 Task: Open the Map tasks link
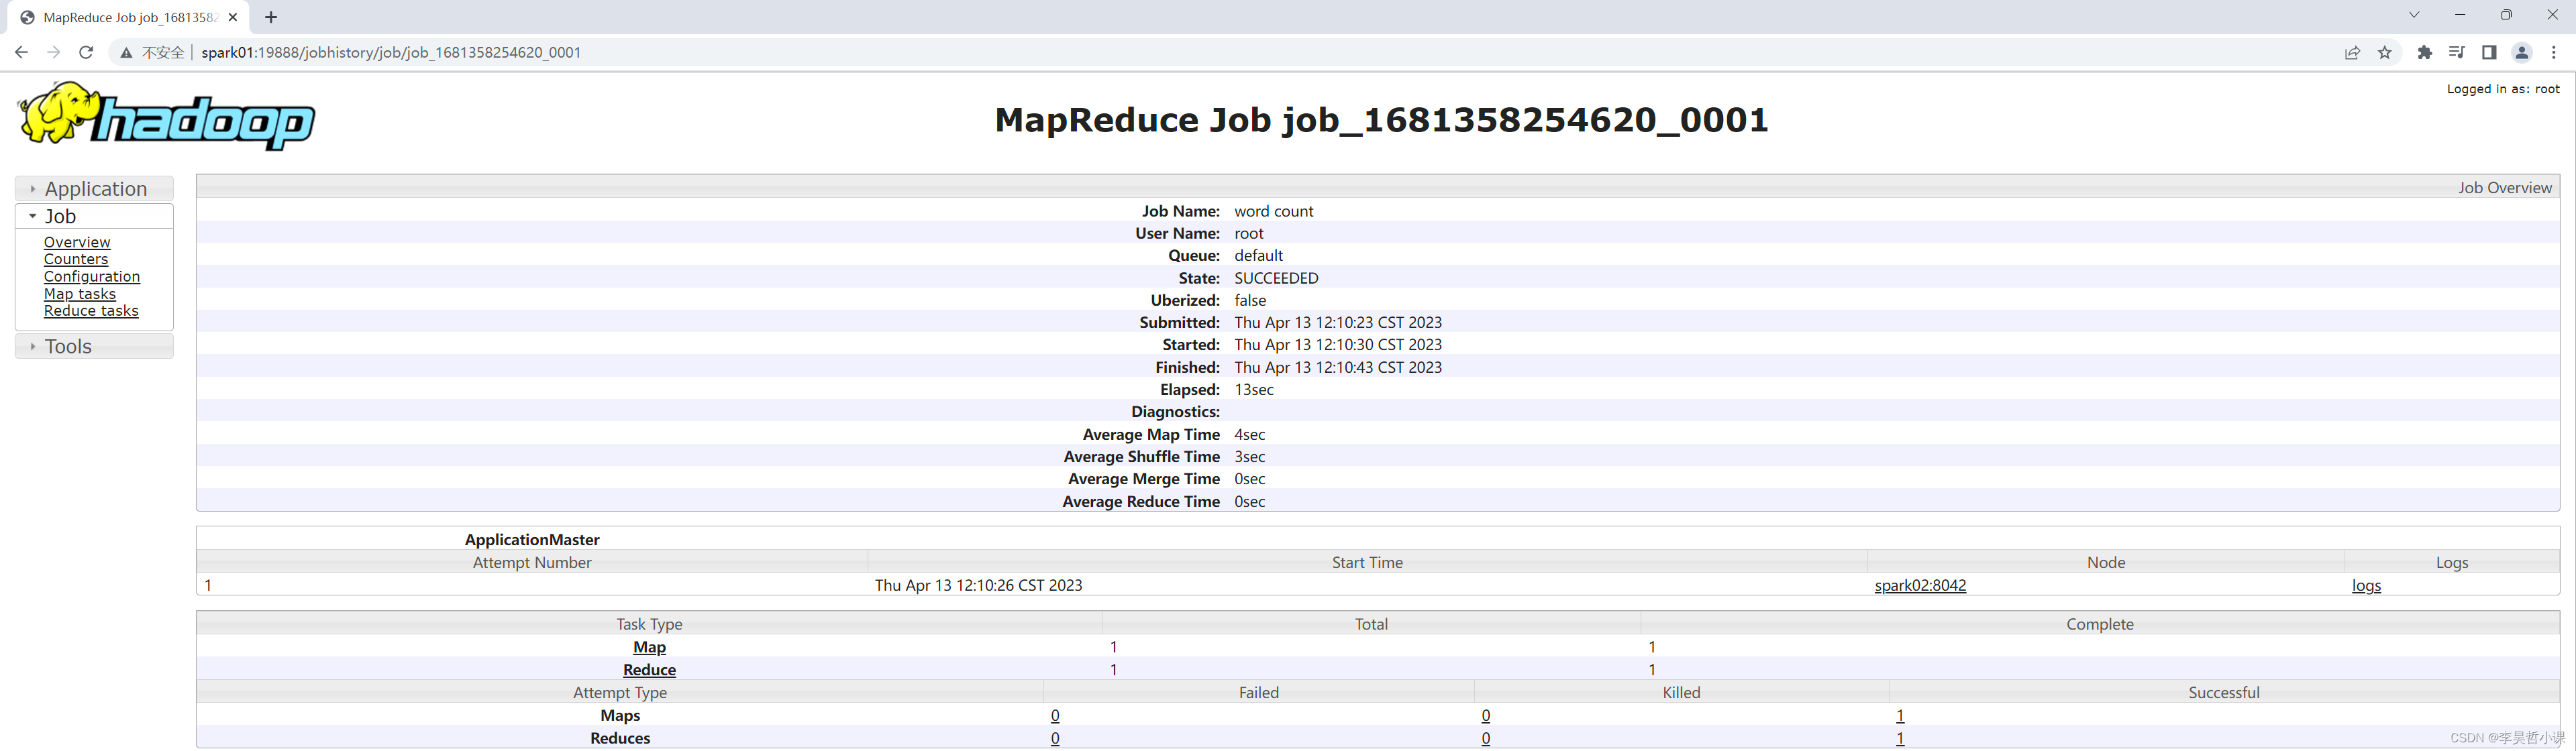[80, 294]
